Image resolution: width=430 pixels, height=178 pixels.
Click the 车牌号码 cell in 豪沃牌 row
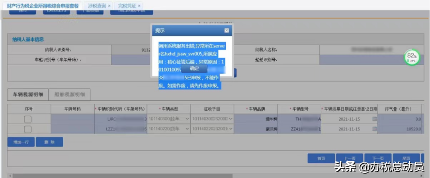pyautogui.click(x=73, y=129)
